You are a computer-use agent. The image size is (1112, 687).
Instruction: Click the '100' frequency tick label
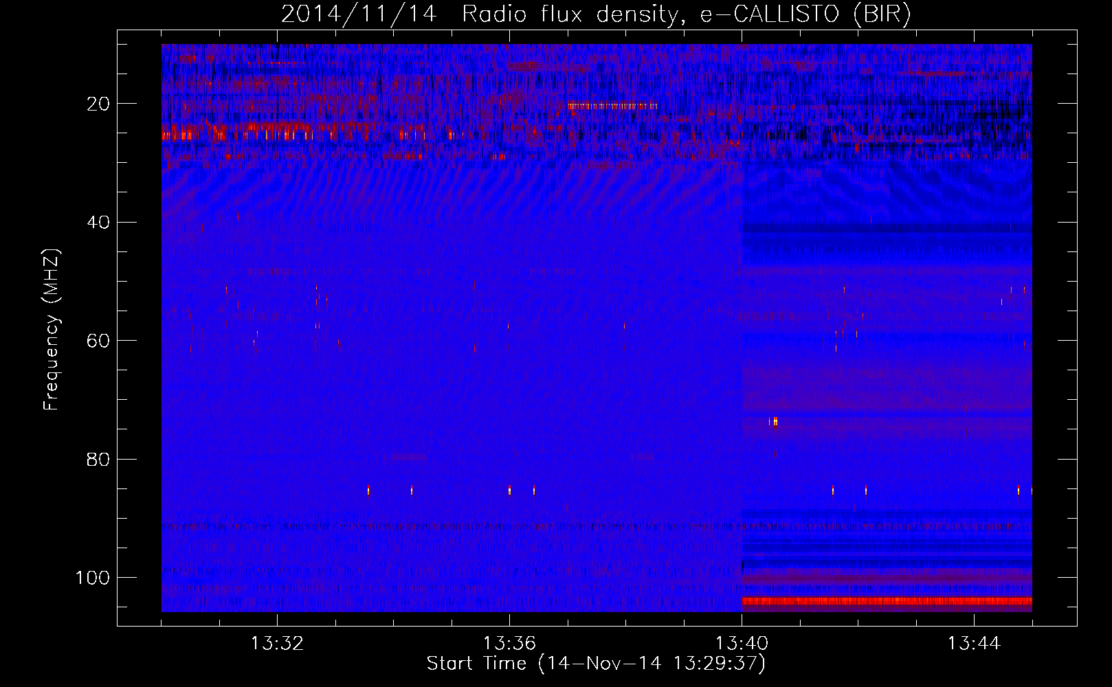(x=93, y=578)
